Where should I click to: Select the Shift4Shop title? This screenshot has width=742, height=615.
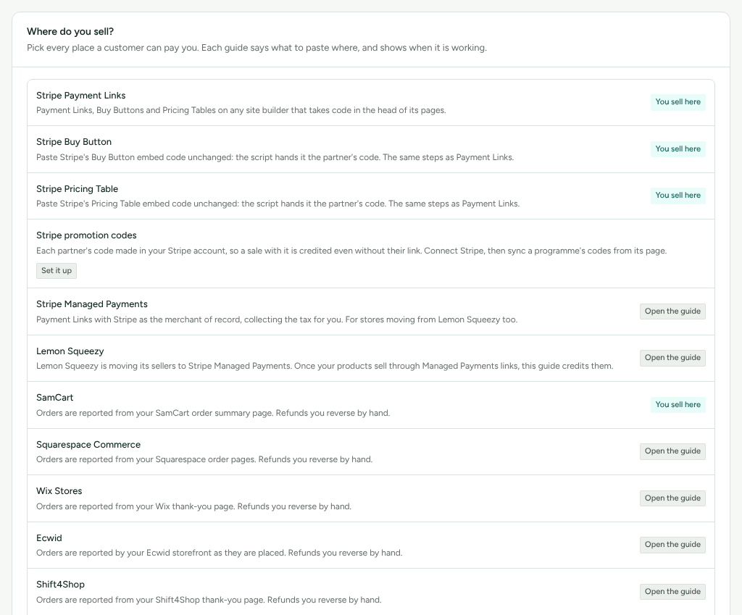[61, 585]
